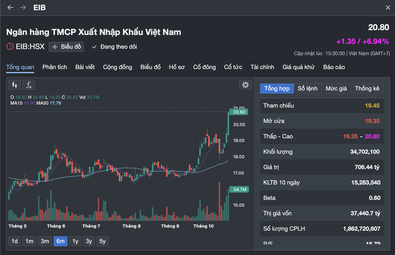
Task: Open the Bài viết tab
Action: (85, 67)
